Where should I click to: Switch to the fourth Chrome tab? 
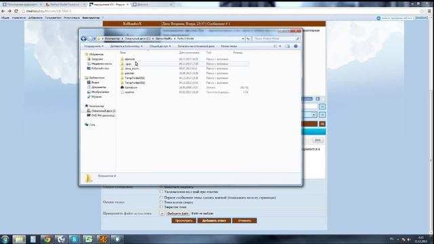pyautogui.click(x=152, y=5)
